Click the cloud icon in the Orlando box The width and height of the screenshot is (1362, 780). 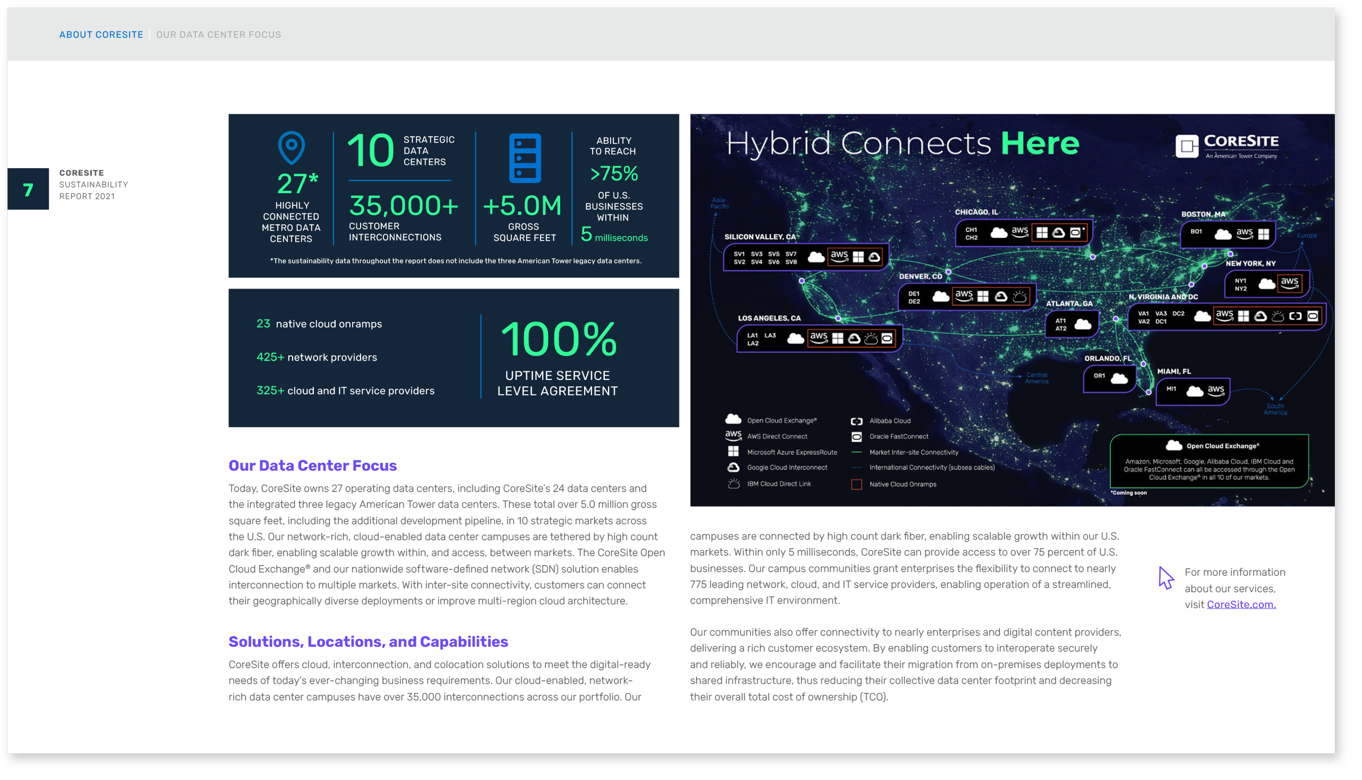click(x=1119, y=378)
